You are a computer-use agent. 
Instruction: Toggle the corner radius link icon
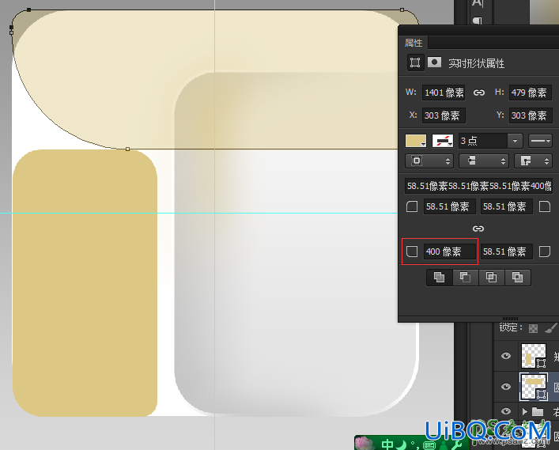pos(478,229)
